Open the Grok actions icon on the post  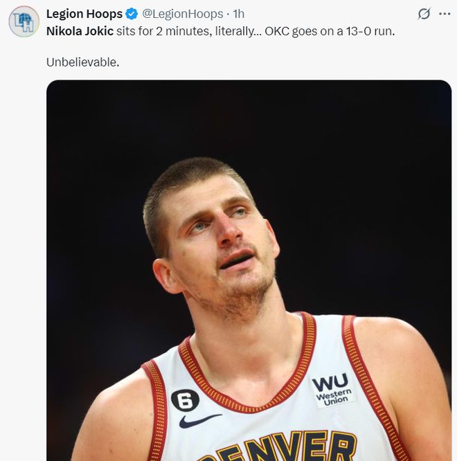(x=424, y=14)
